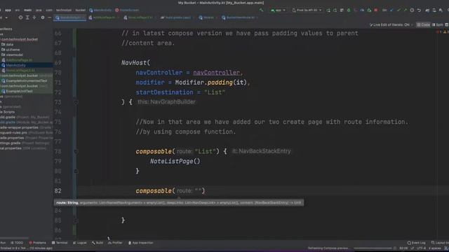The width and height of the screenshot is (449, 252).
Task: Click the Git Update Project blue arrow
Action: pos(391,10)
